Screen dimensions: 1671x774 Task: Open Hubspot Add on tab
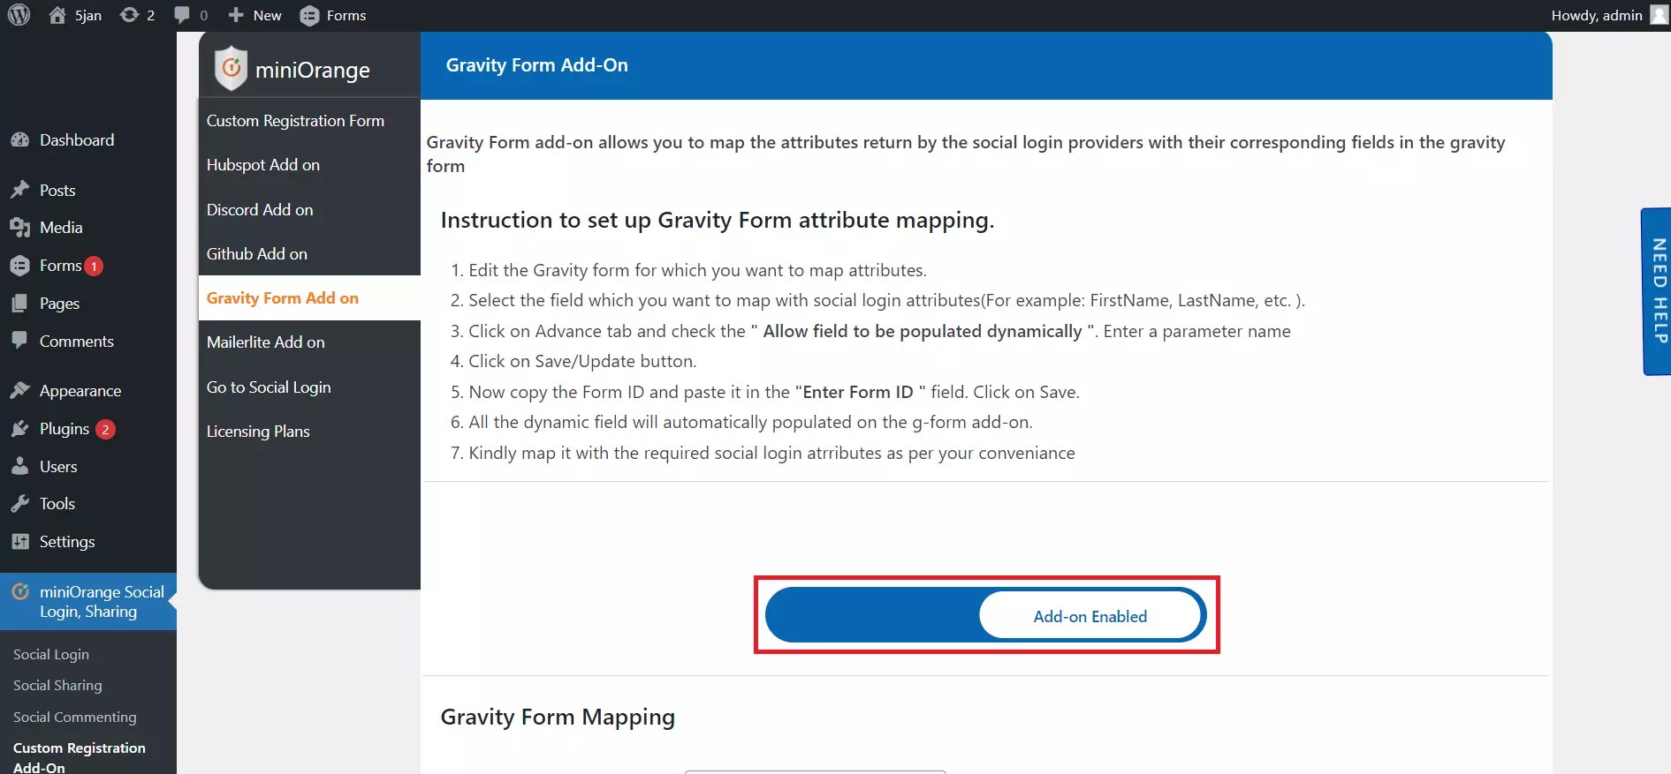tap(309, 165)
